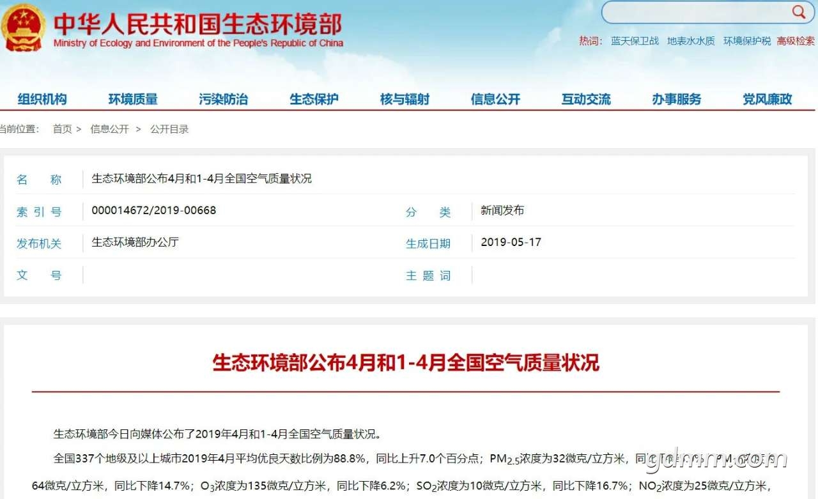Click the first paragraph starting 生态环境部今日
Image resolution: width=818 pixels, height=499 pixels.
coord(217,434)
